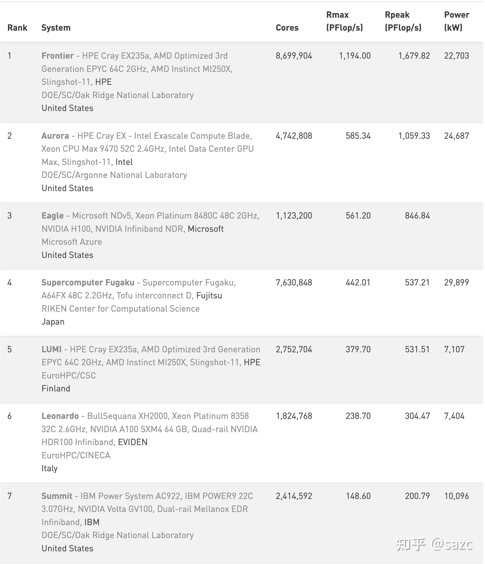Click the Rank column header

(17, 28)
